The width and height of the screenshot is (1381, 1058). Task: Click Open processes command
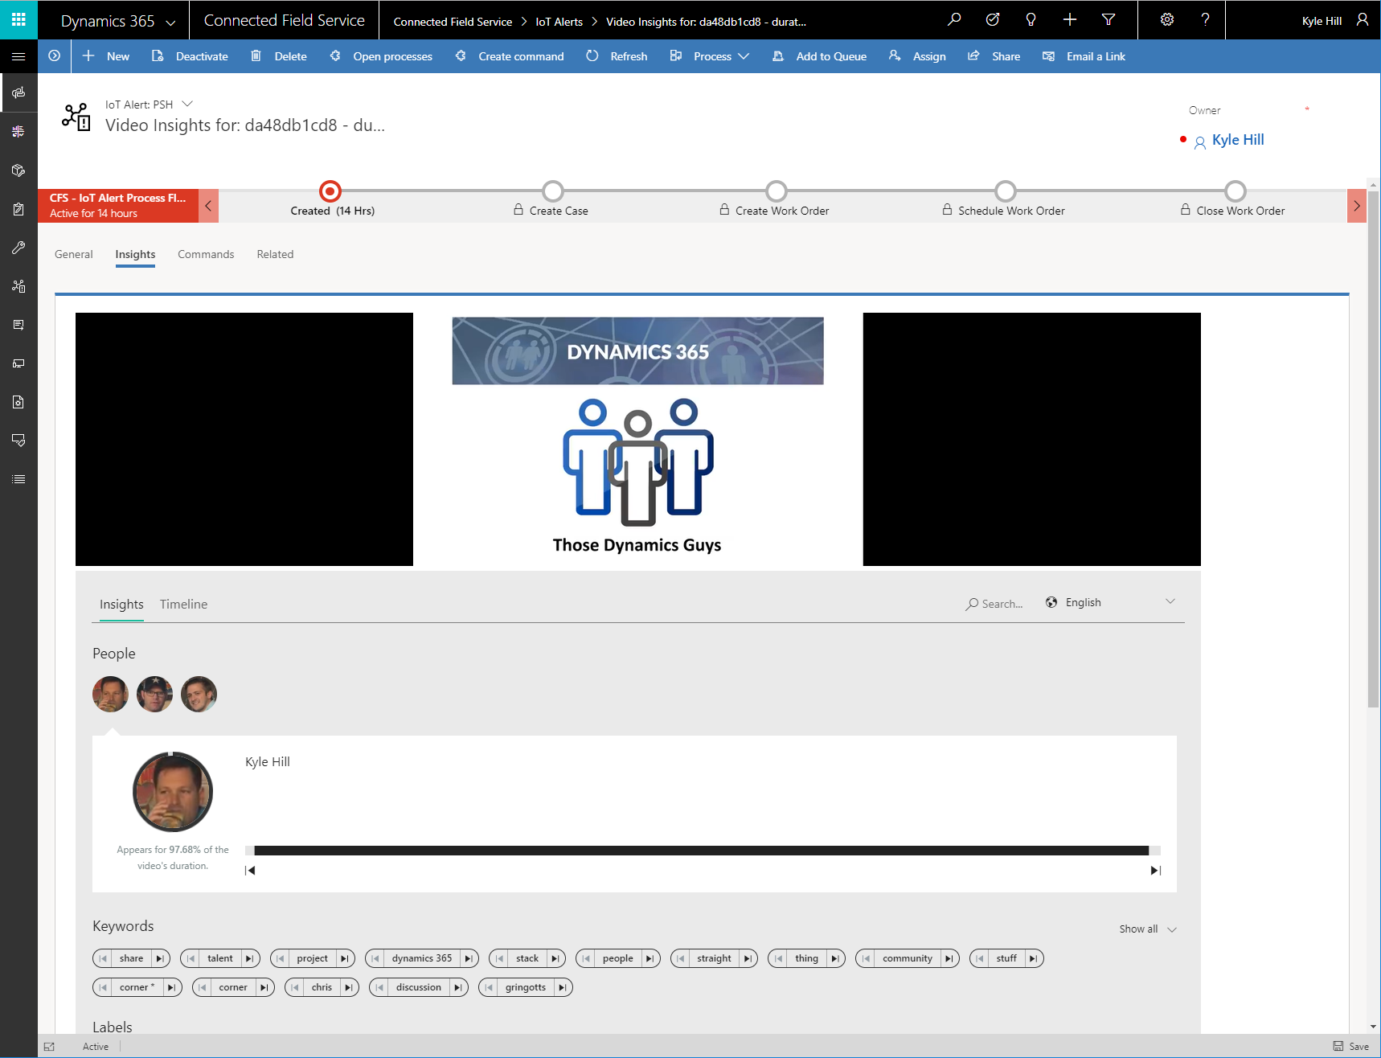(x=381, y=56)
